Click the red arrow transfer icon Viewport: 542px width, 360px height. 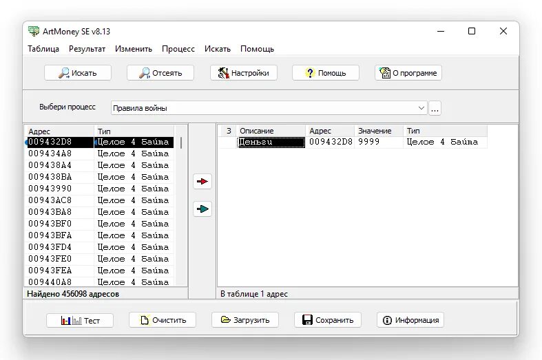[x=202, y=182]
